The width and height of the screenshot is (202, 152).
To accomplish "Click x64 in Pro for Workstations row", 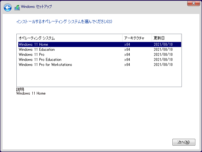I will click(x=127, y=65).
